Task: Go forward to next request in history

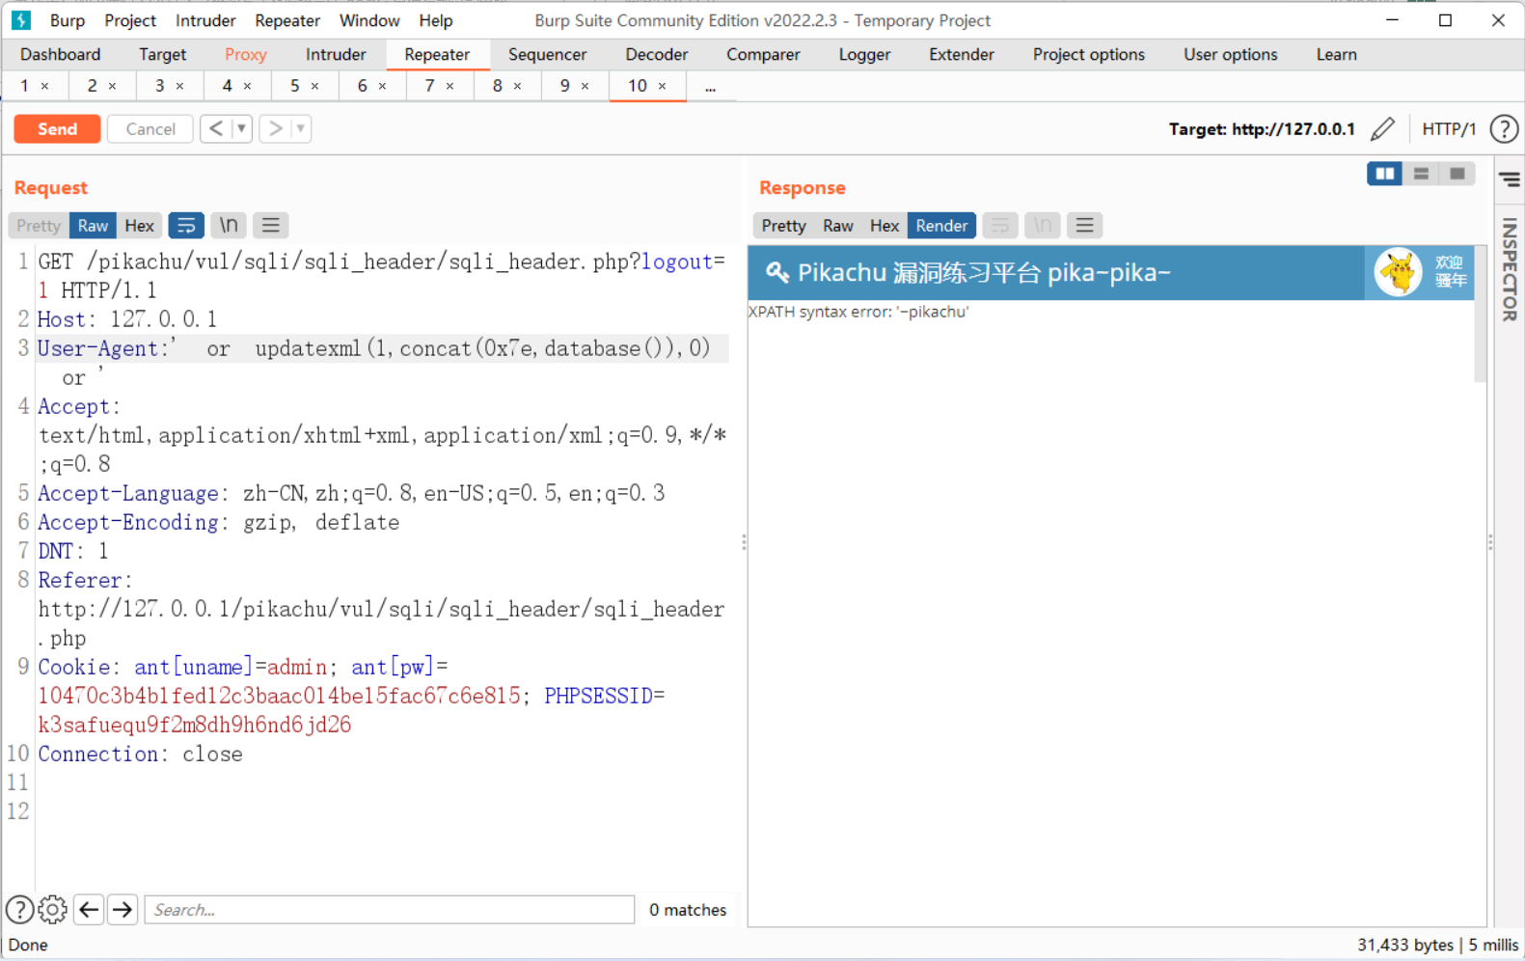Action: 275,128
